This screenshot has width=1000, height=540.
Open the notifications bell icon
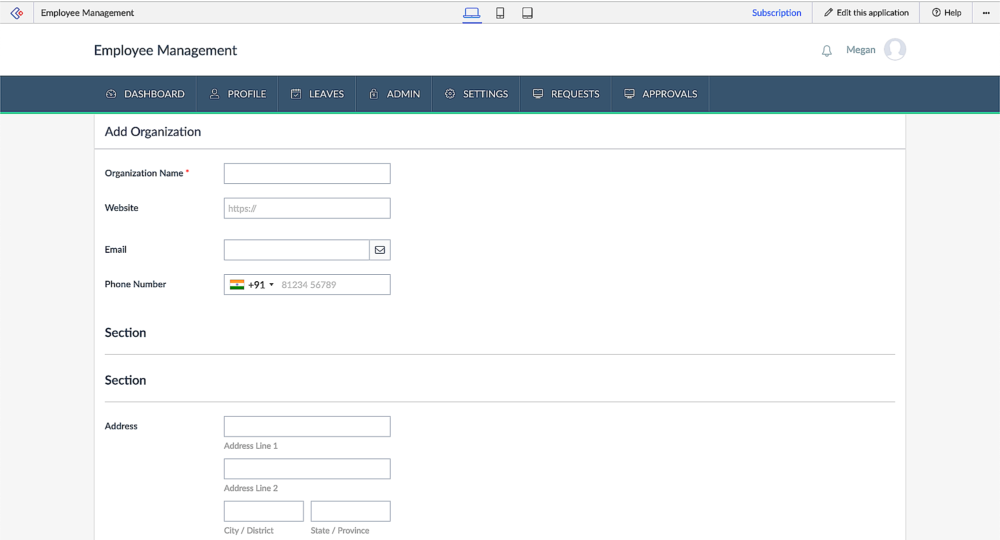click(x=826, y=50)
